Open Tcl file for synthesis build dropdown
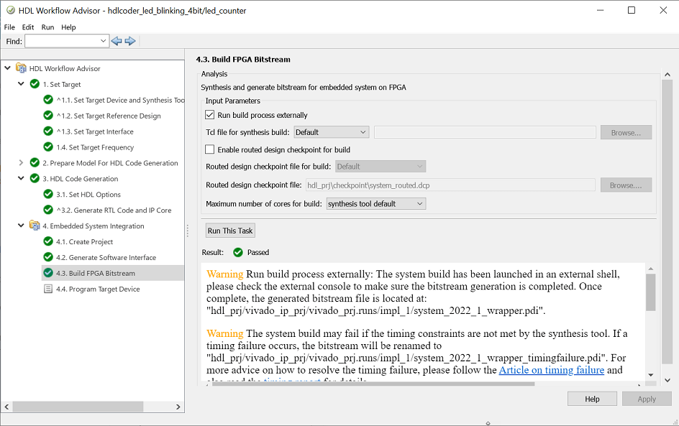The height and width of the screenshot is (426, 679). click(332, 132)
